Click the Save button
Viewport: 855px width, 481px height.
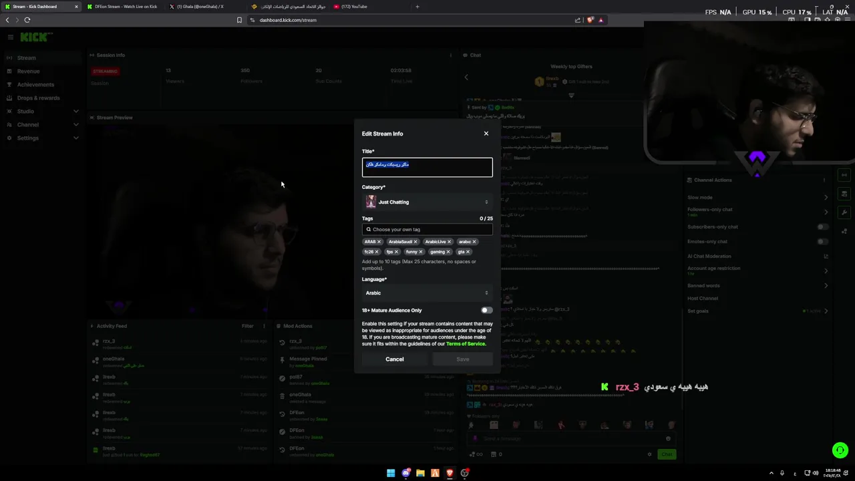pyautogui.click(x=463, y=359)
